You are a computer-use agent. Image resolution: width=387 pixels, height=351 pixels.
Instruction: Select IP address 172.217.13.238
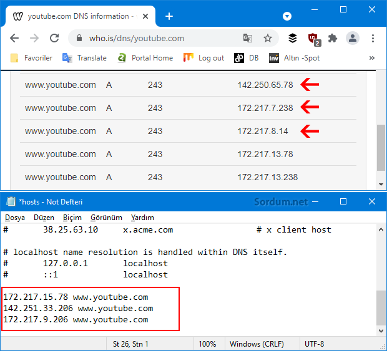(268, 177)
